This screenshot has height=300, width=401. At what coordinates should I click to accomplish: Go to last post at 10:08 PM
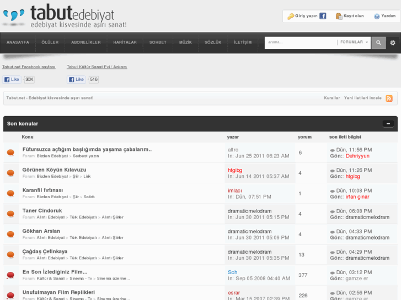click(332, 191)
